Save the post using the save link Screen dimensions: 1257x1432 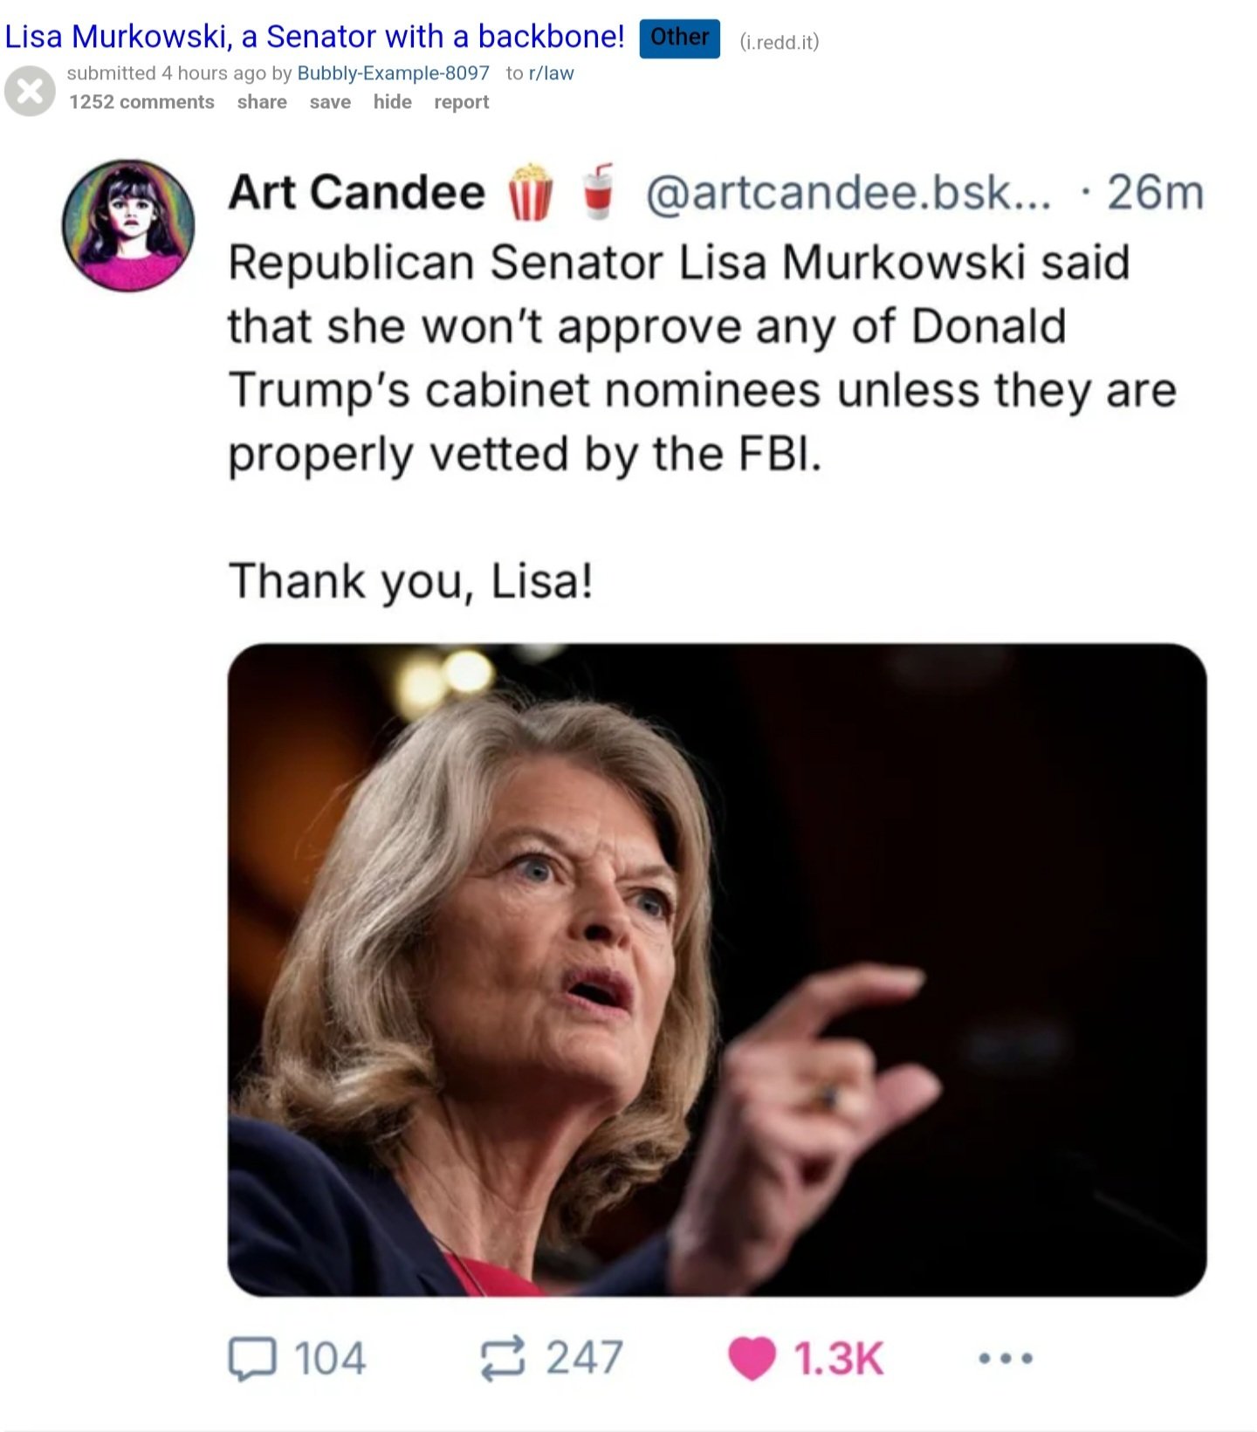(330, 102)
